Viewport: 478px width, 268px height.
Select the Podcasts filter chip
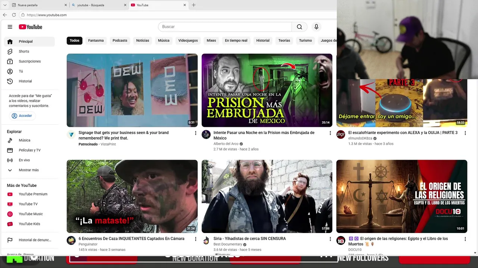[120, 41]
